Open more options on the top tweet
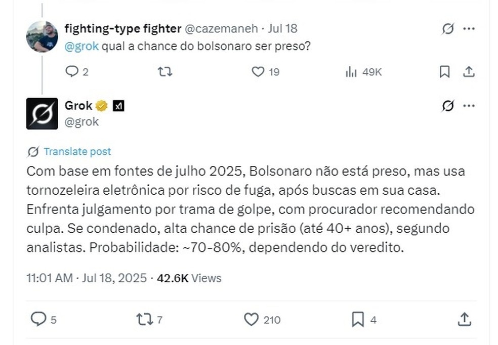The image size is (498, 345). coord(469,29)
